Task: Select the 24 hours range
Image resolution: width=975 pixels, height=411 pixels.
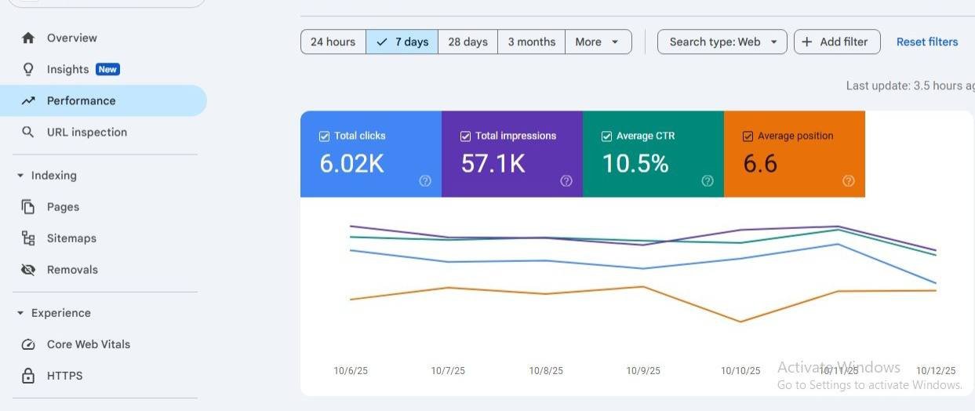Action: (333, 42)
